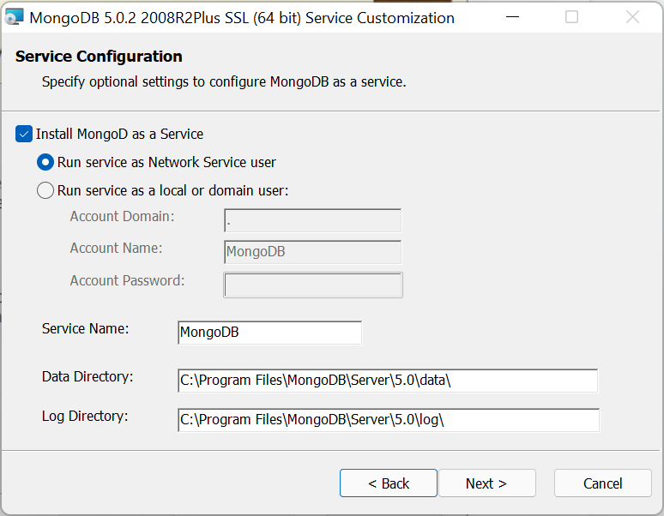
Task: Go back with the < Back button
Action: point(389,483)
